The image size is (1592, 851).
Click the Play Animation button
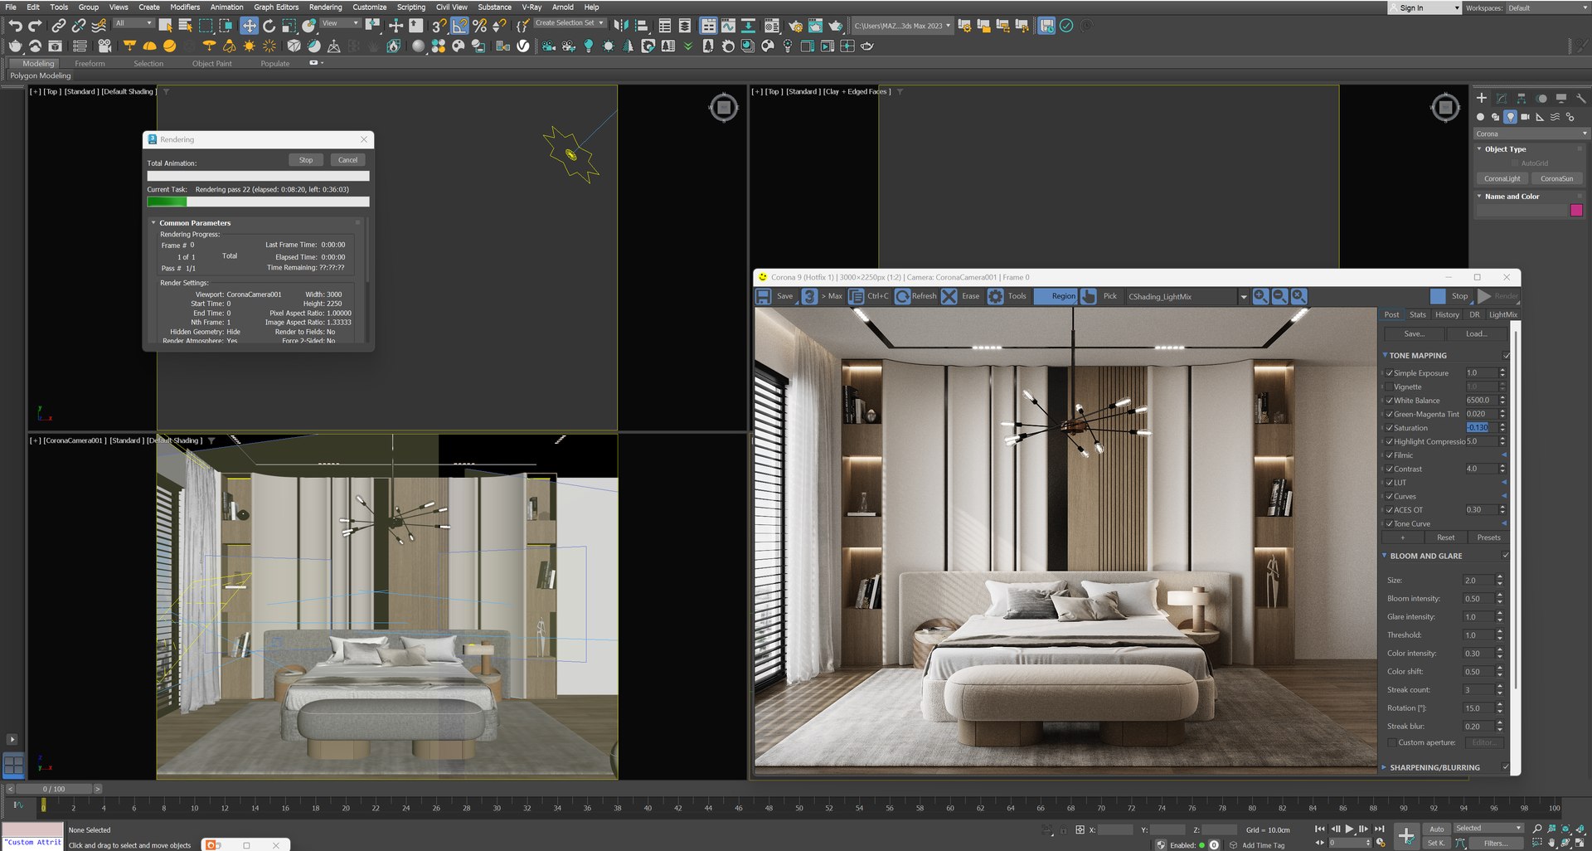coord(1349,829)
